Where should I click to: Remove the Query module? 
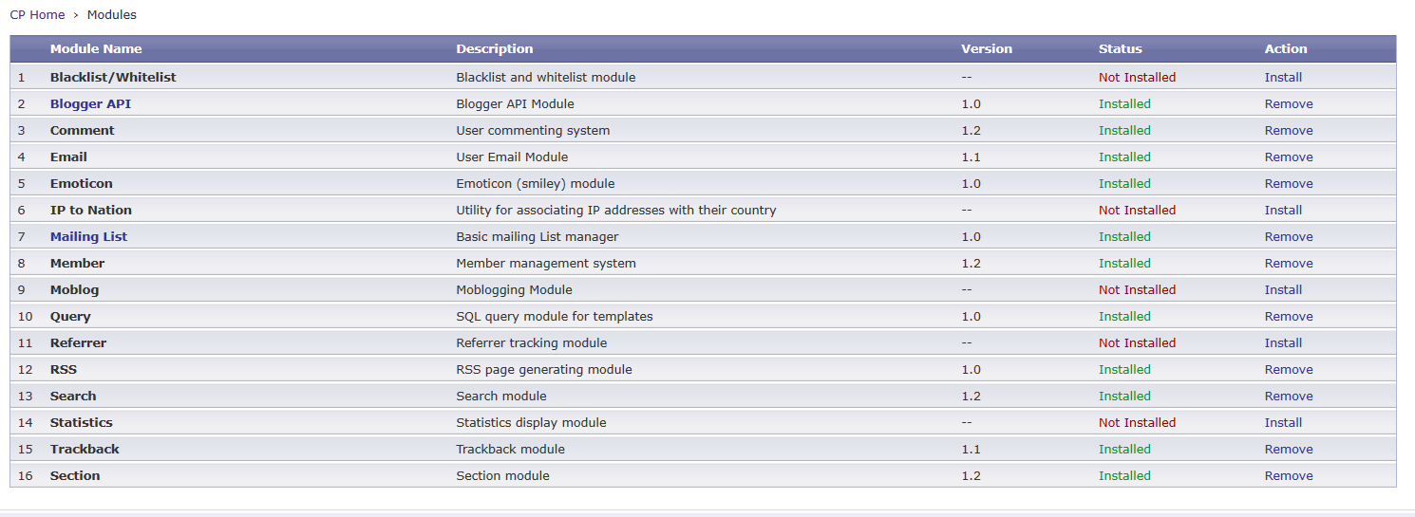[1289, 316]
